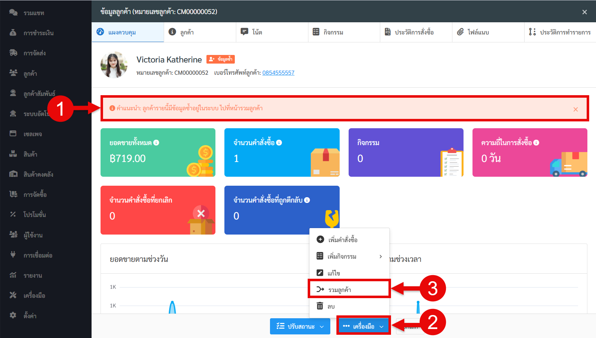The image size is (596, 338).
Task: Click the การจัดส่ง delivery truck icon
Action: [x=13, y=53]
